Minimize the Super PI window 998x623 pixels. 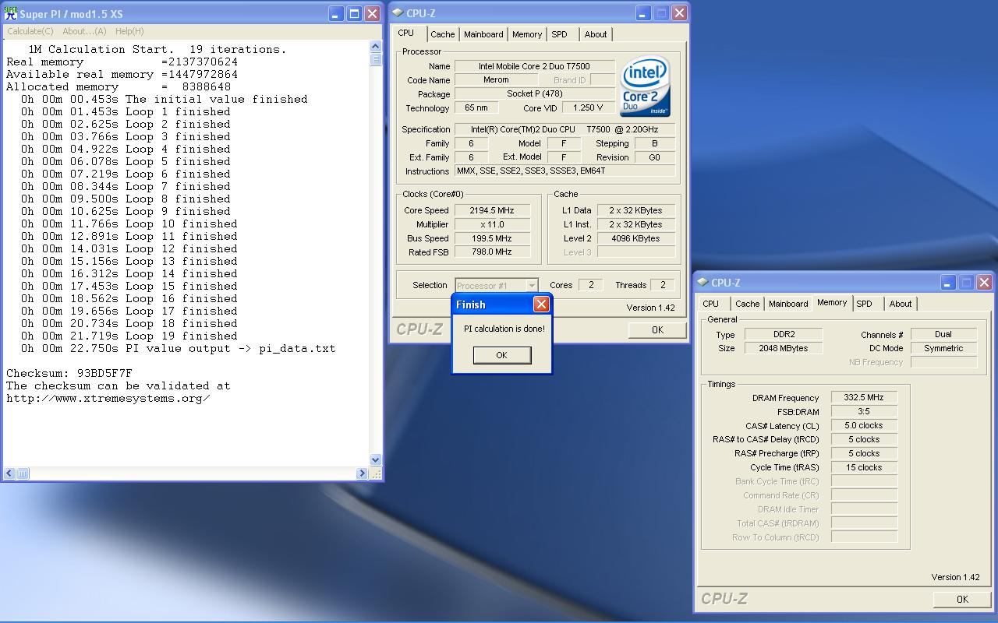tap(335, 14)
